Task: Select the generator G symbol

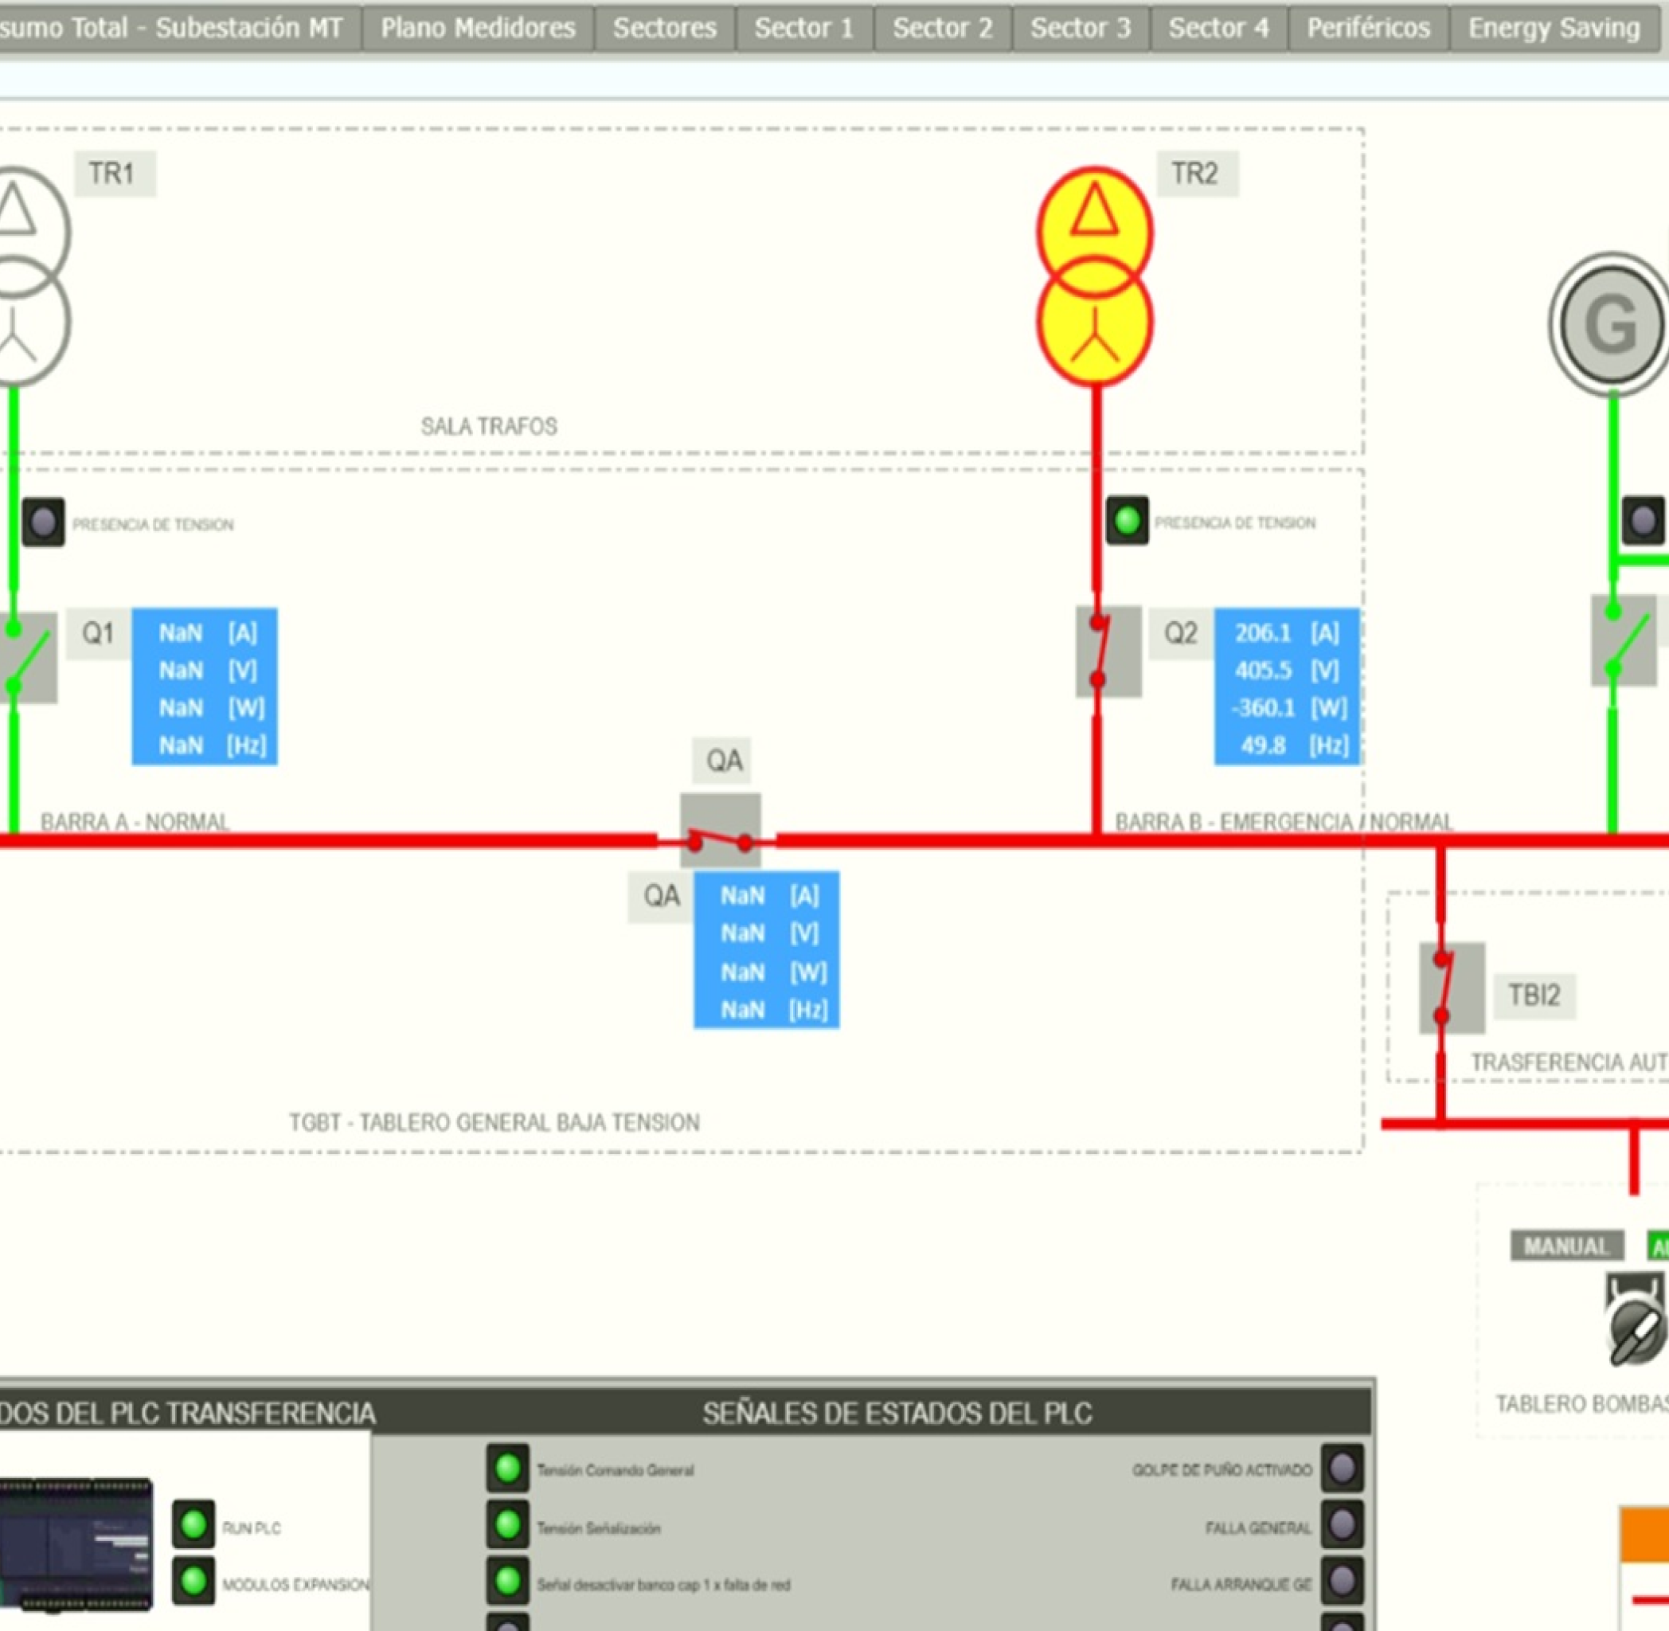Action: tap(1610, 325)
